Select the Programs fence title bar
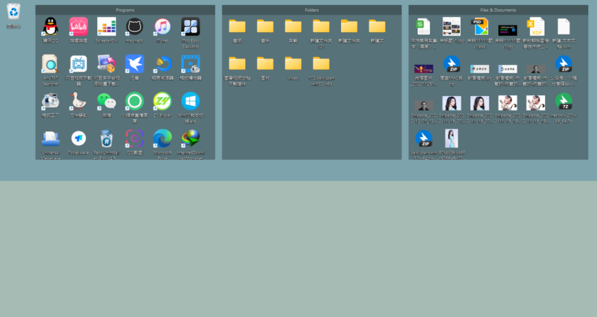The width and height of the screenshot is (597, 317). click(125, 10)
